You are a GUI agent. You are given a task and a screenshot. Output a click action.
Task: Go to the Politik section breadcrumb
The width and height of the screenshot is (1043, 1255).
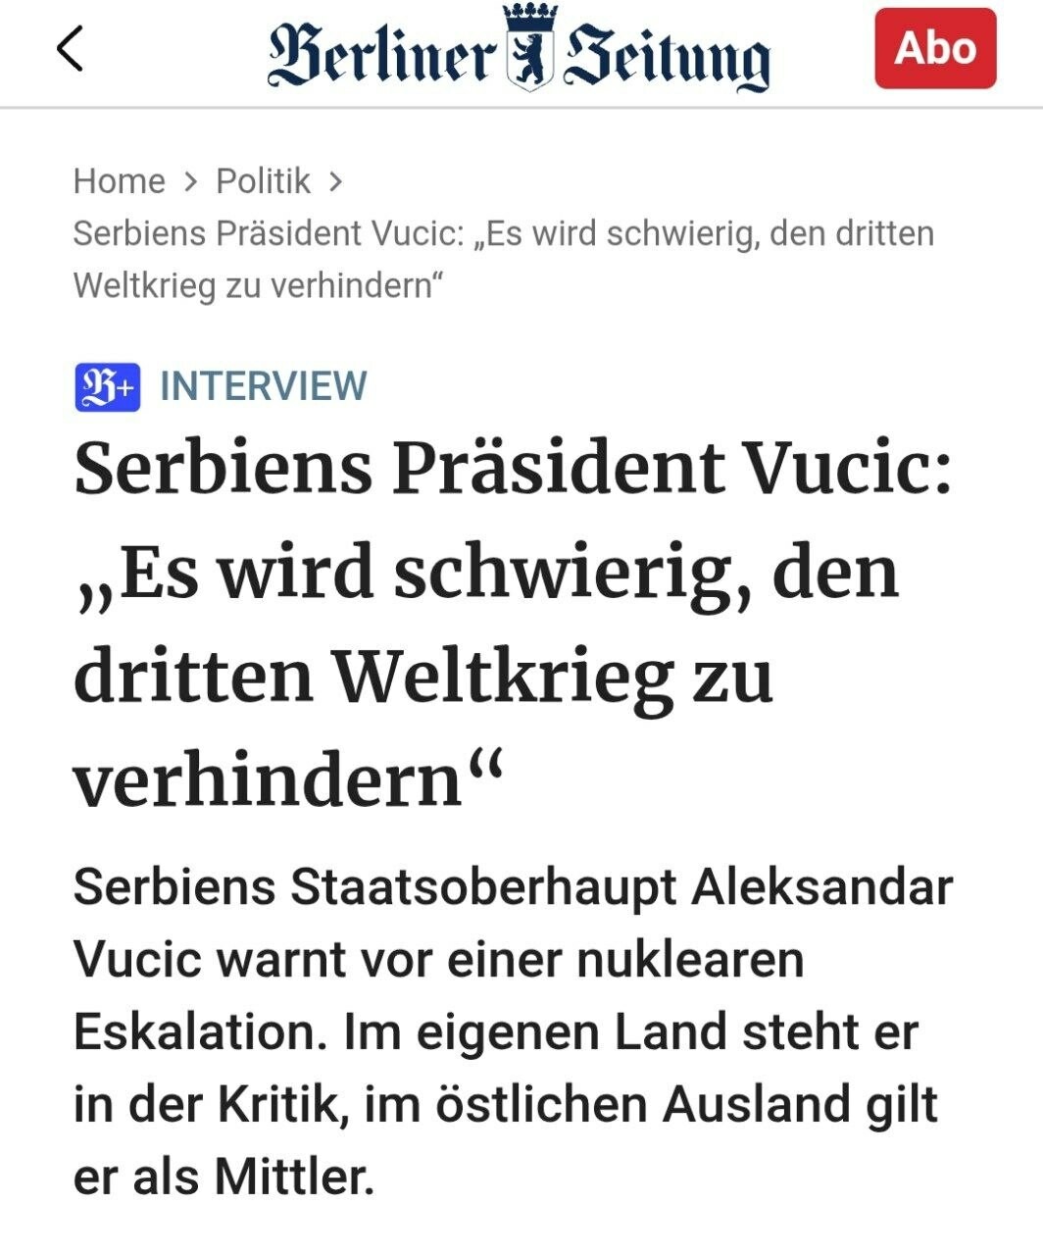pyautogui.click(x=263, y=181)
